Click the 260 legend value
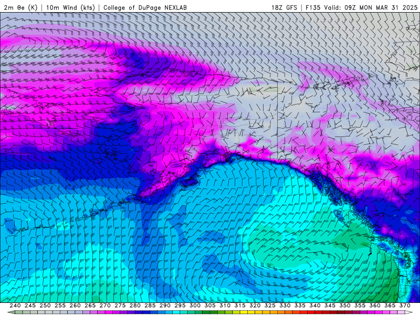Viewport: 420px width, 315px height. click(x=75, y=306)
